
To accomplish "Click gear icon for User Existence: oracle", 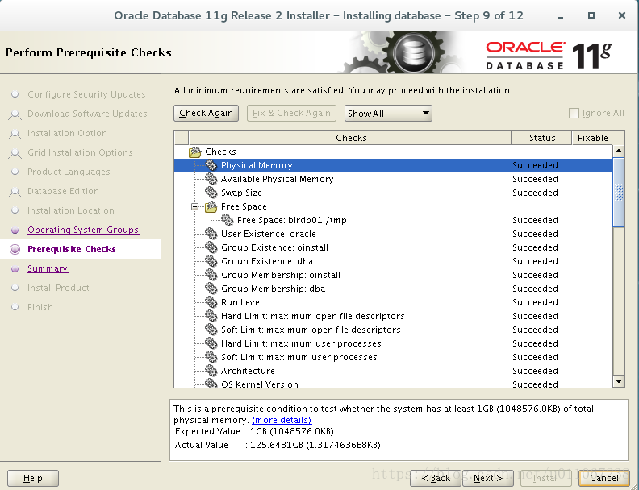I will [211, 234].
